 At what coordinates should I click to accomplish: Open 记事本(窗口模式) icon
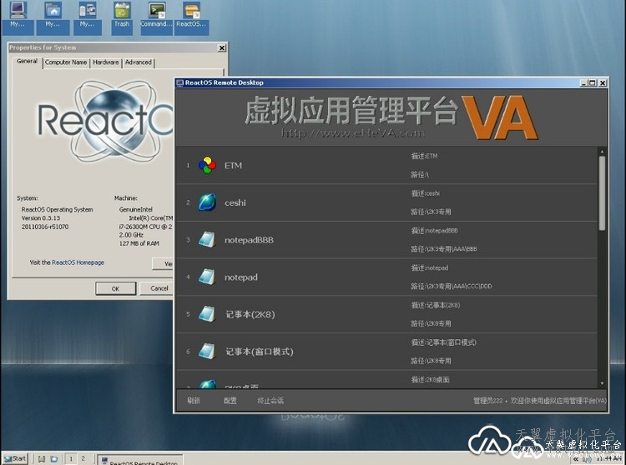(206, 352)
